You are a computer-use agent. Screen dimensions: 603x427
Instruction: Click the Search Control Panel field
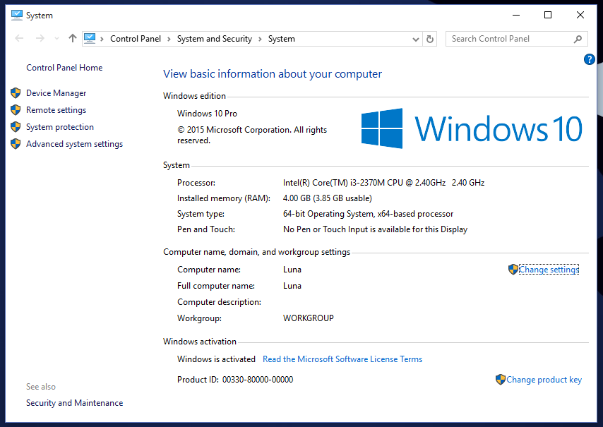(x=516, y=39)
